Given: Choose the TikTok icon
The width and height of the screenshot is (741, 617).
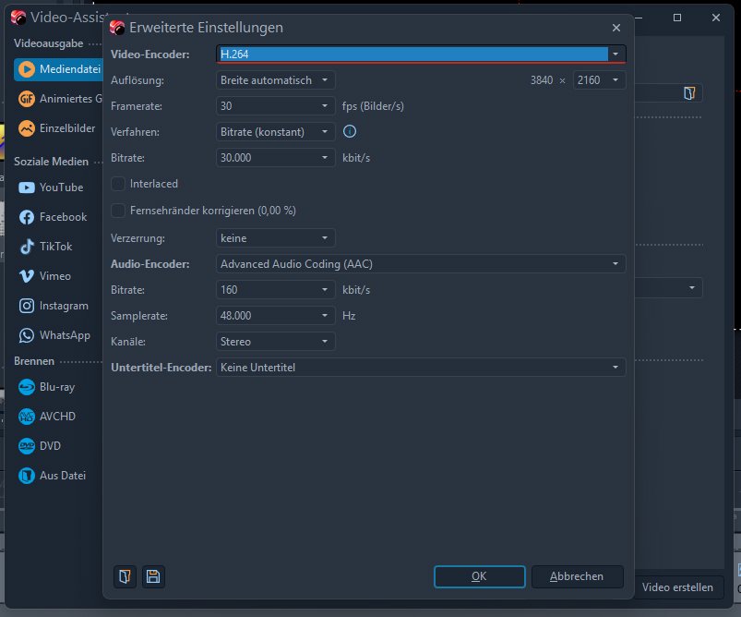Looking at the screenshot, I should click(x=27, y=247).
